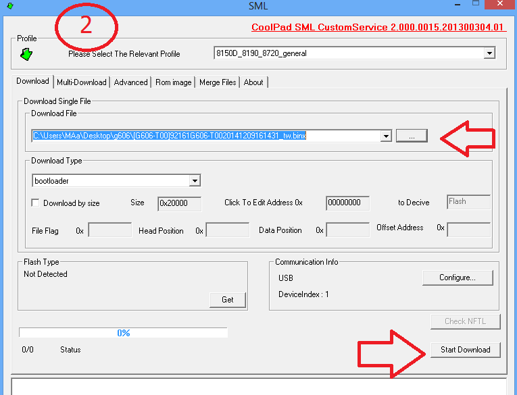This screenshot has height=395, width=517.
Task: Click the 0% download progress bar
Action: click(x=123, y=333)
